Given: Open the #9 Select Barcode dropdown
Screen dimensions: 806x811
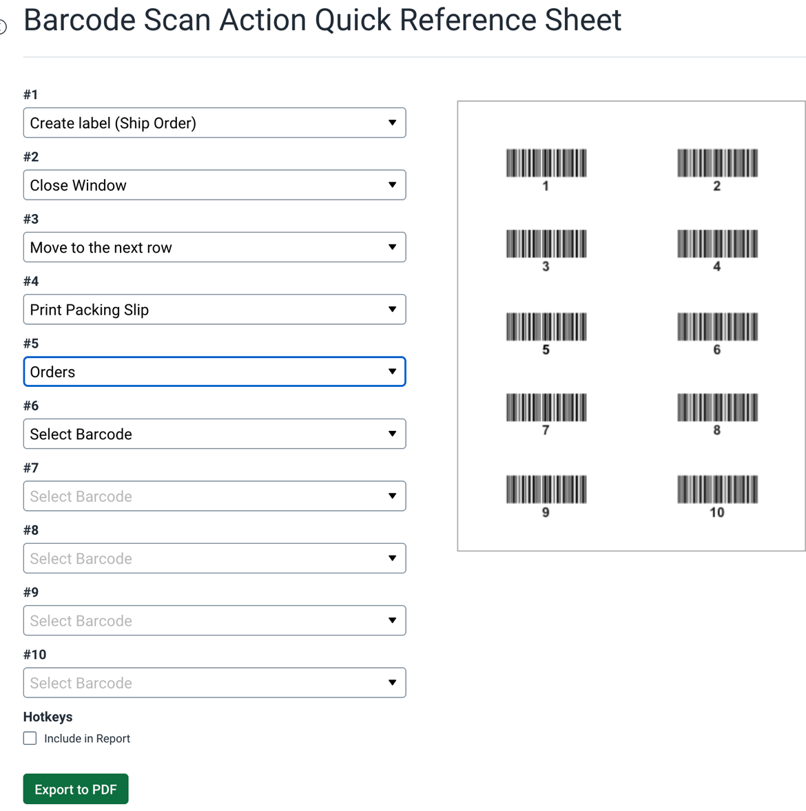Looking at the screenshot, I should click(x=214, y=620).
